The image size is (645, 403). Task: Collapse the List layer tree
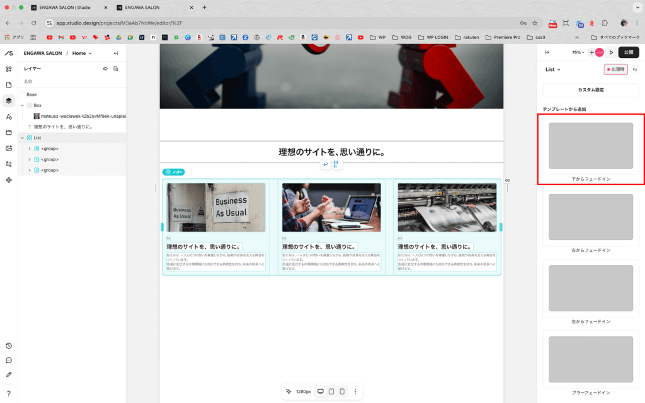click(x=22, y=138)
